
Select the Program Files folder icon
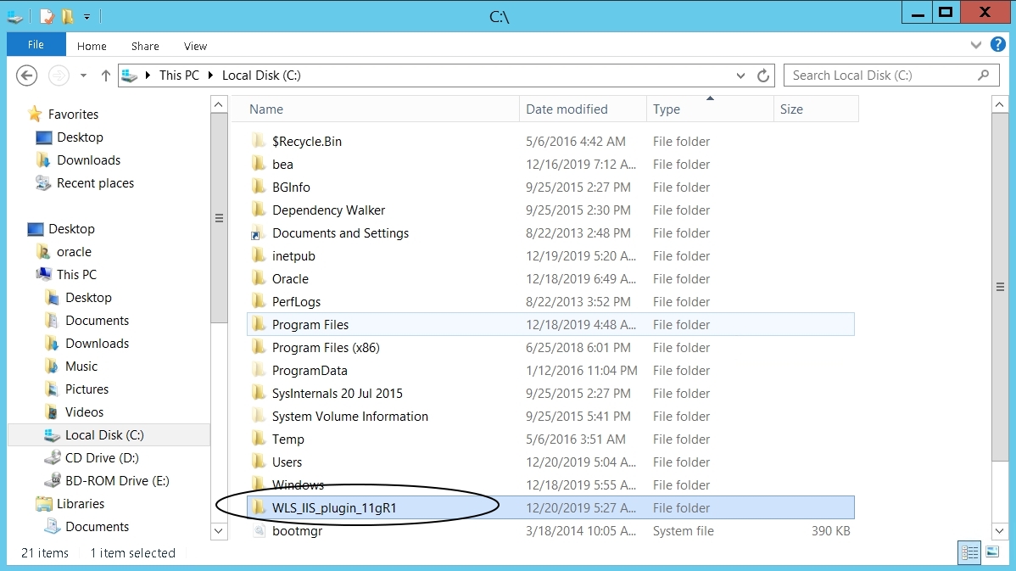tap(259, 324)
